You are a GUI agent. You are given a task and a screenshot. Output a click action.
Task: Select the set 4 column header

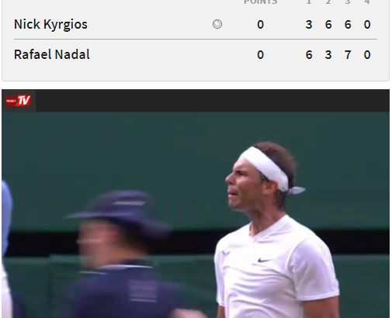pyautogui.click(x=367, y=2)
